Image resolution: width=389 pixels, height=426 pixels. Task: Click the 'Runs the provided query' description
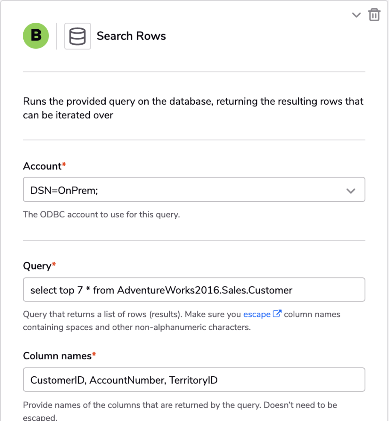click(193, 108)
